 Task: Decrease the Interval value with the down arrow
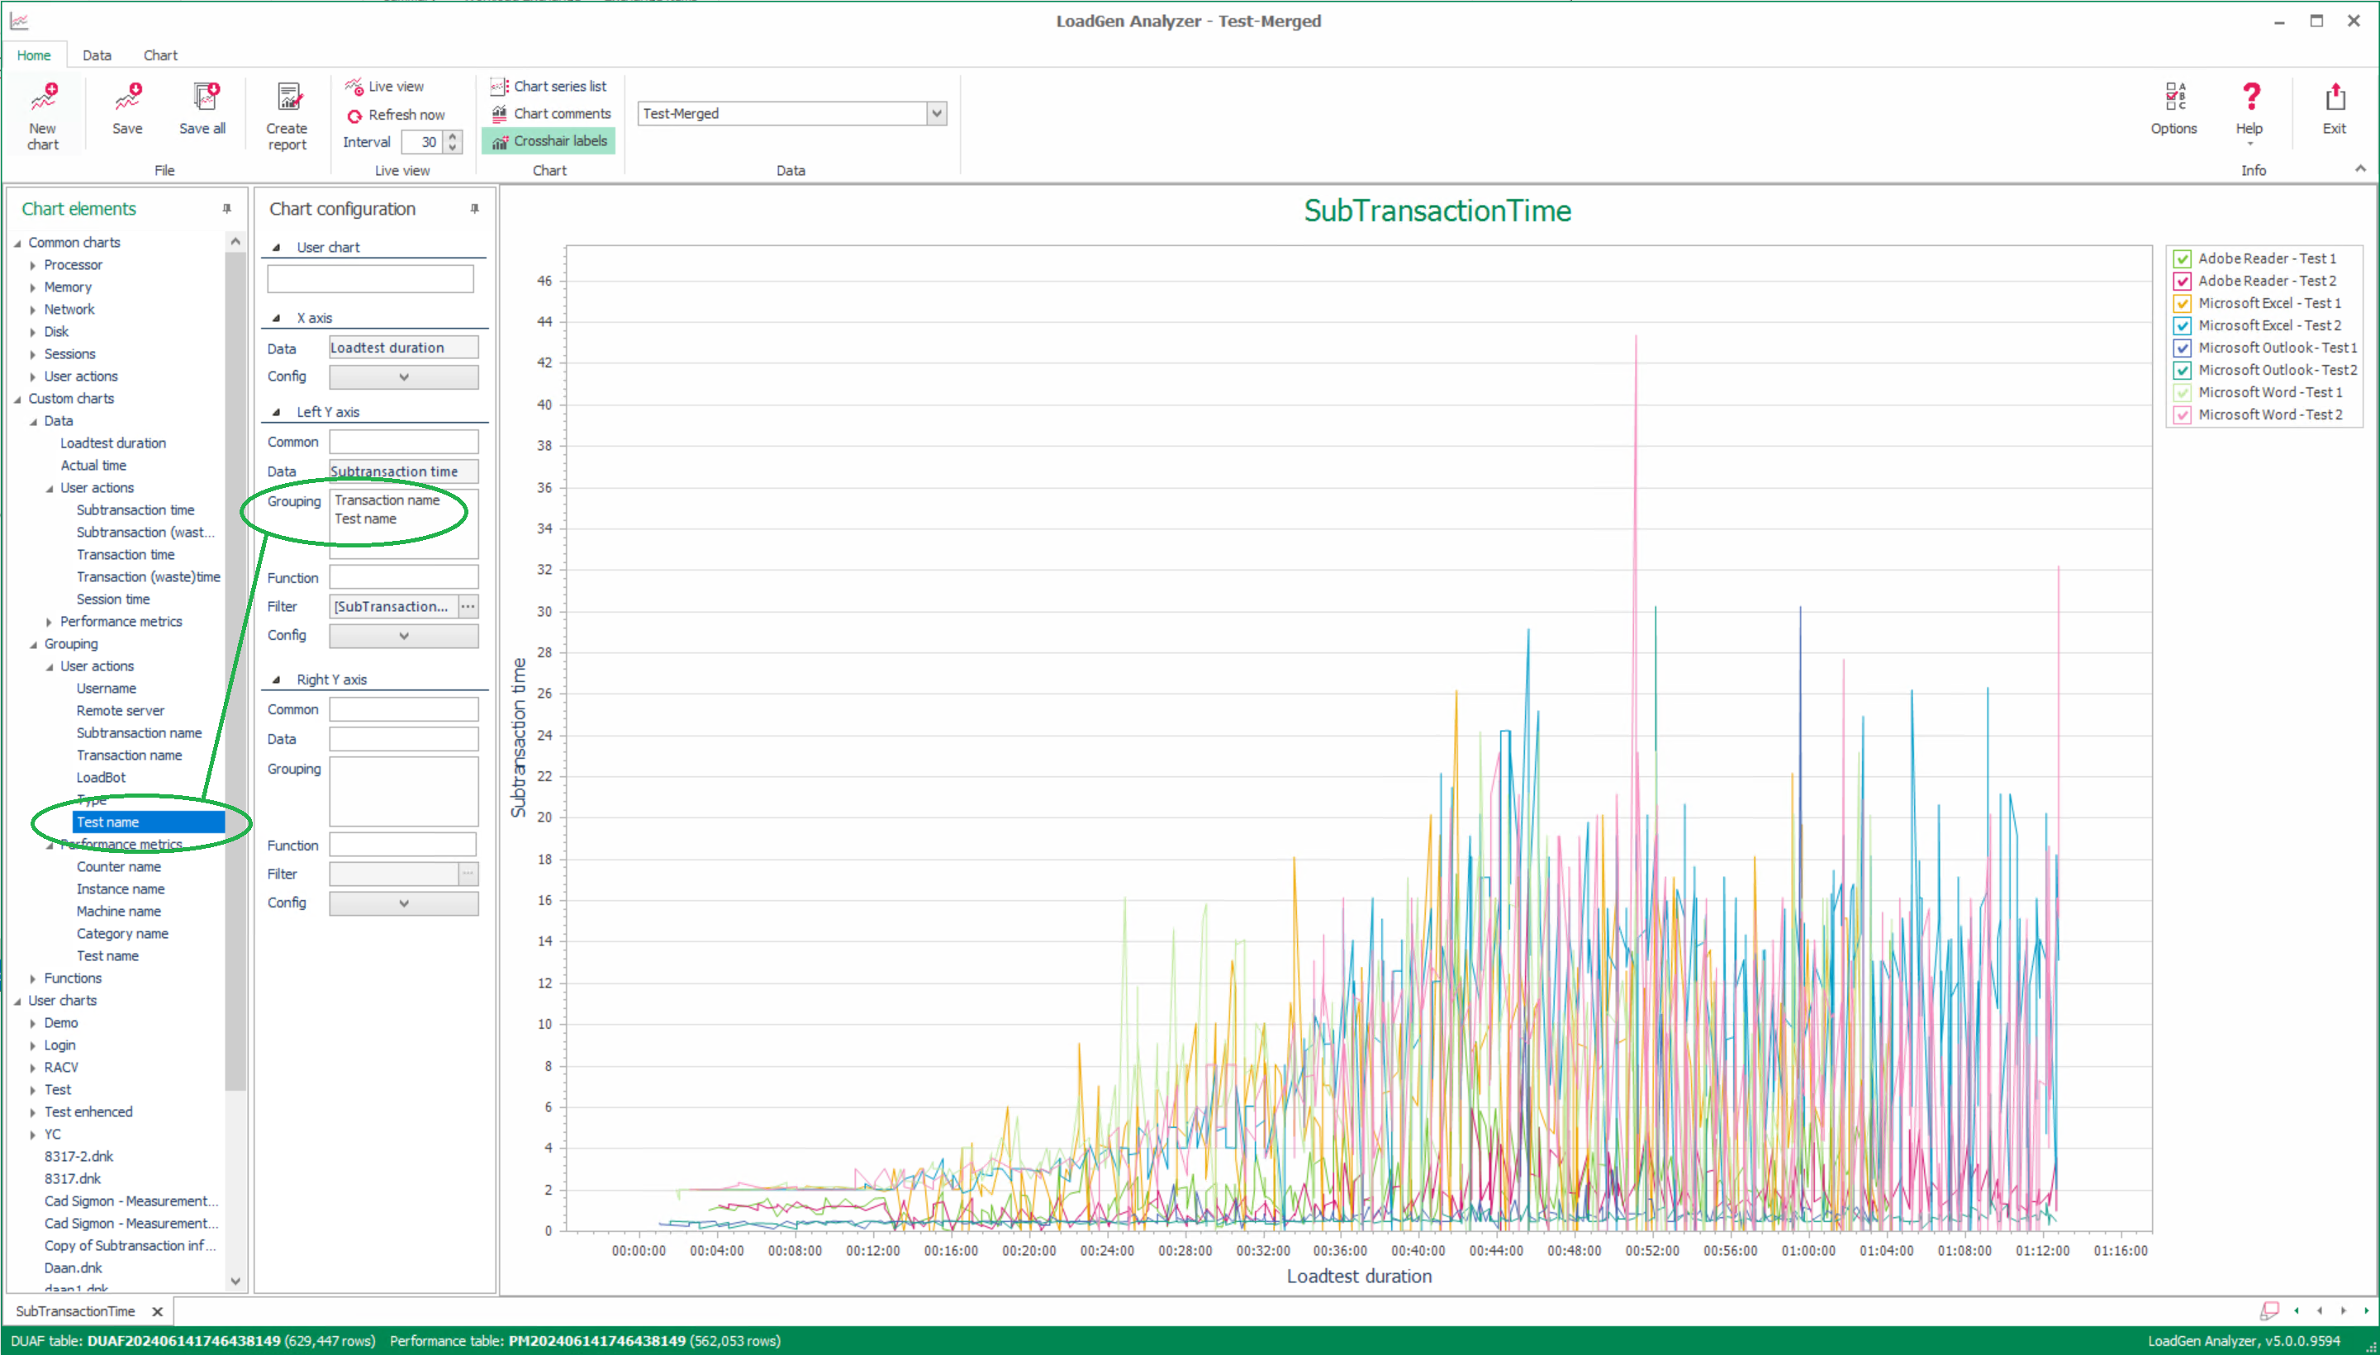(x=454, y=147)
